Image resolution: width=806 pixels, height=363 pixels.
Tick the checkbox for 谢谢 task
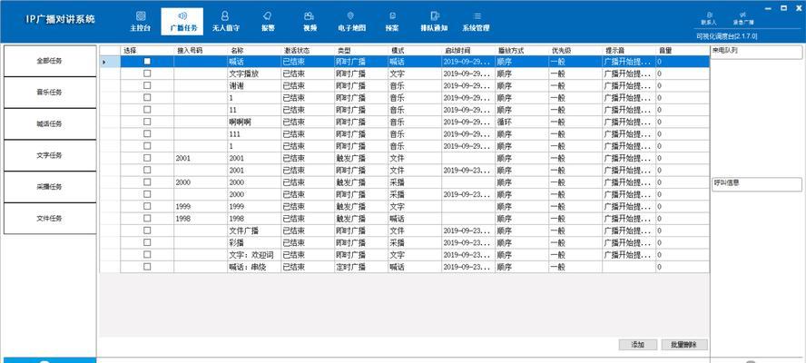[148, 84]
